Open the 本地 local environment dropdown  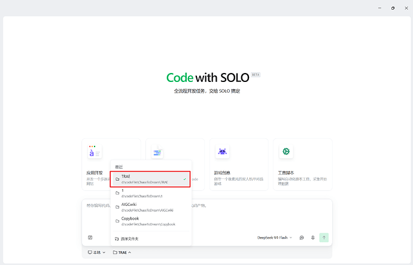point(96,252)
